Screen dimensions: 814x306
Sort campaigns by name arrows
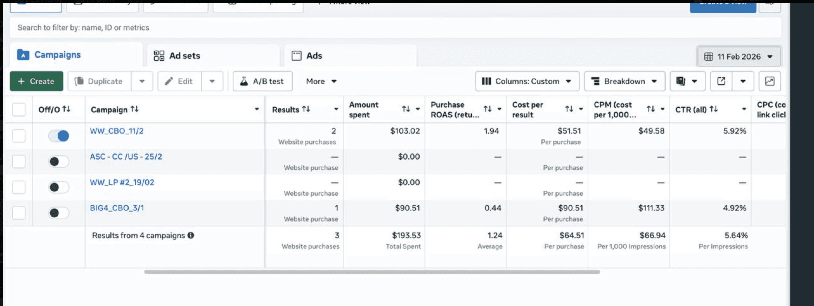point(134,109)
